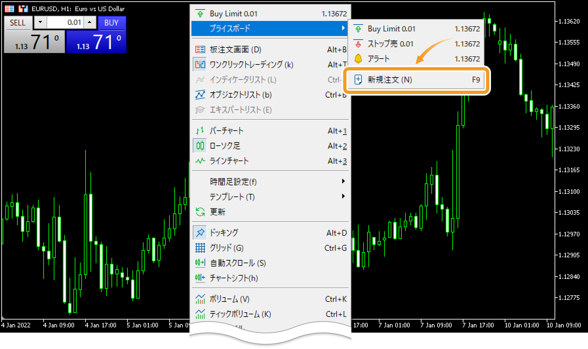588x349 pixels.
Task: Click the Buy Limit icon in submenu
Action: pos(358,29)
